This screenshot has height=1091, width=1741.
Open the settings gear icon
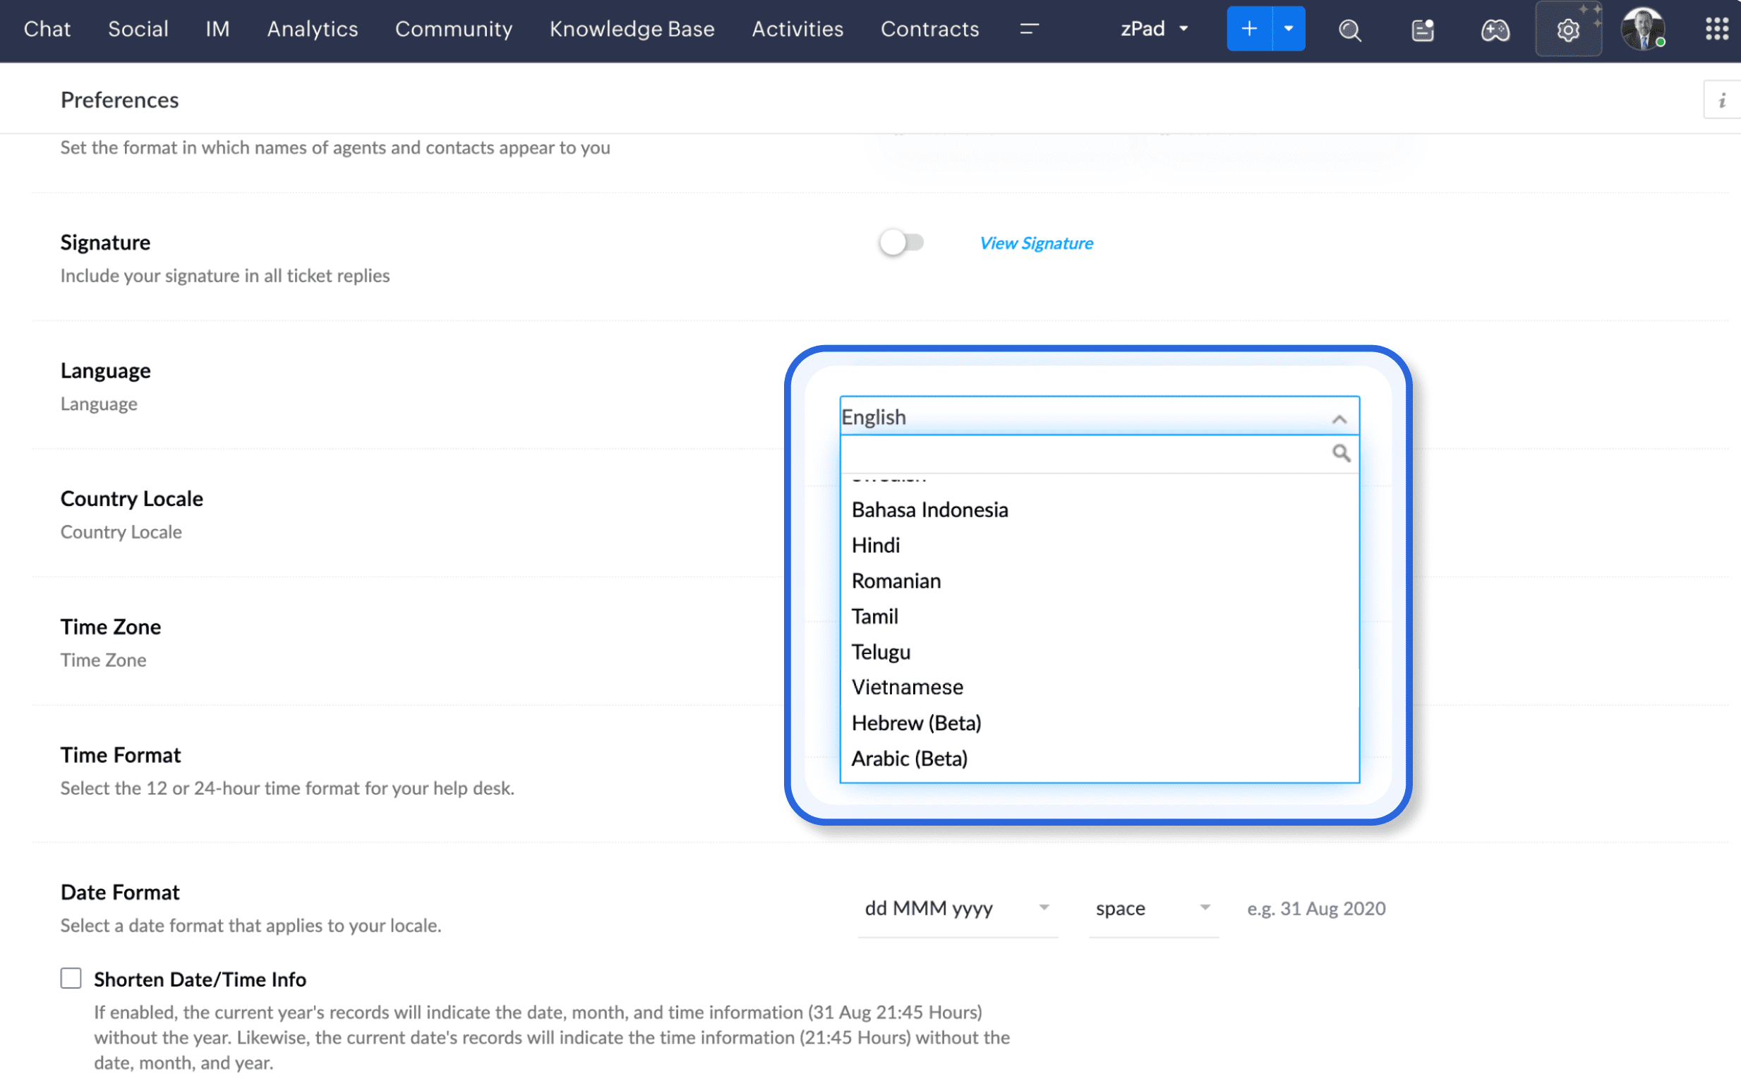(x=1567, y=30)
